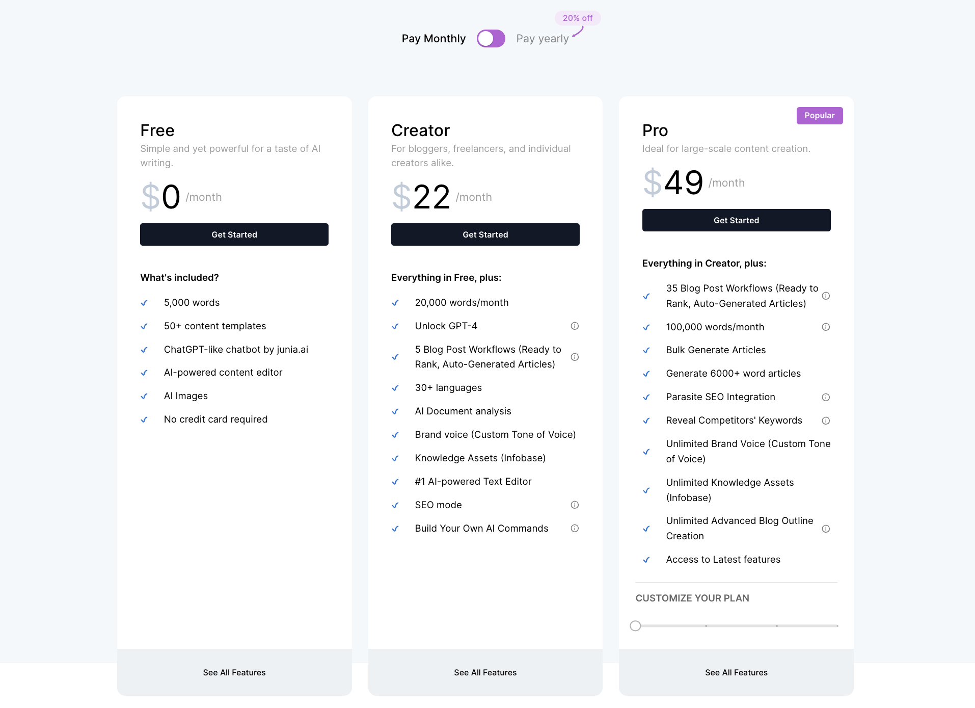Image resolution: width=975 pixels, height=708 pixels.
Task: Select the Pay yearly billing option
Action: 542,39
